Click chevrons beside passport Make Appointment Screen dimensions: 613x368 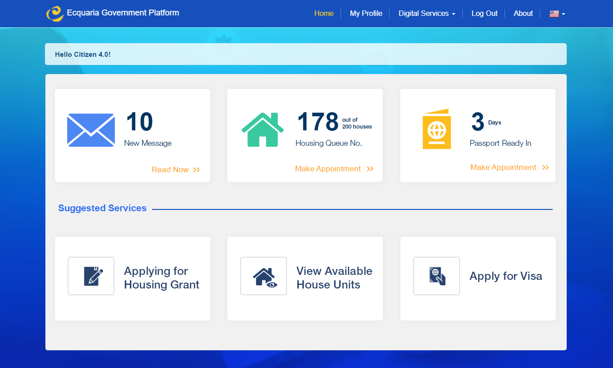click(545, 168)
